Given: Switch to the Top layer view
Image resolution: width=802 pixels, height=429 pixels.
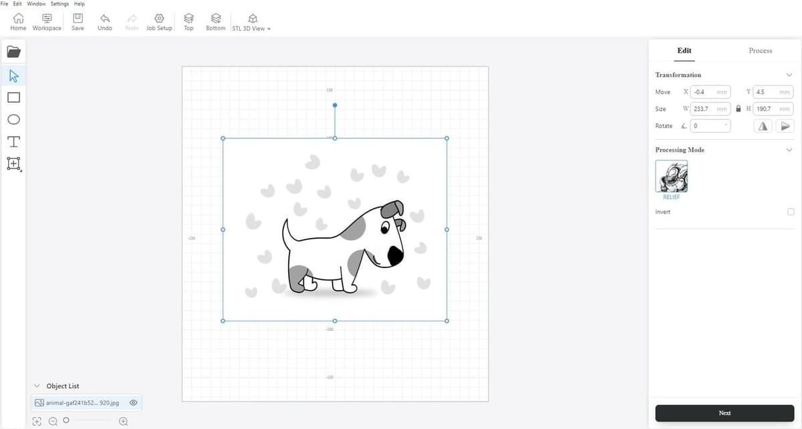Looking at the screenshot, I should [x=188, y=22].
